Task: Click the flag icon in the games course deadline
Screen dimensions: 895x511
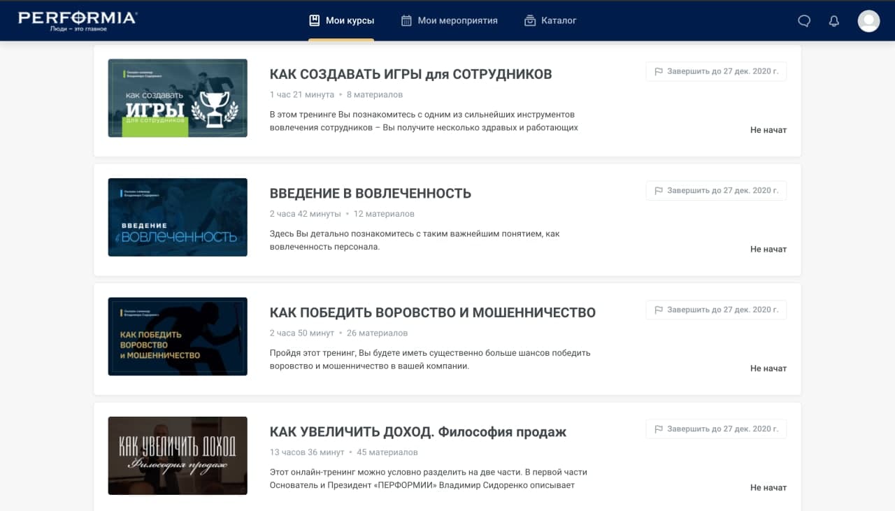Action: [x=659, y=71]
